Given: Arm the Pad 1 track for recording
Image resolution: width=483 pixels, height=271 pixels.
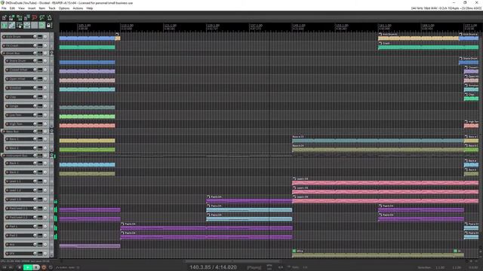Looking at the screenshot, I should (x=7, y=227).
